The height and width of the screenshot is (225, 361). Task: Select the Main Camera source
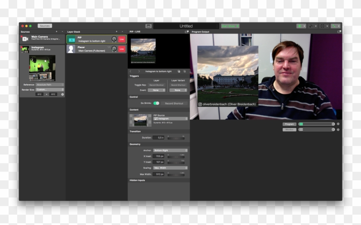(42, 39)
